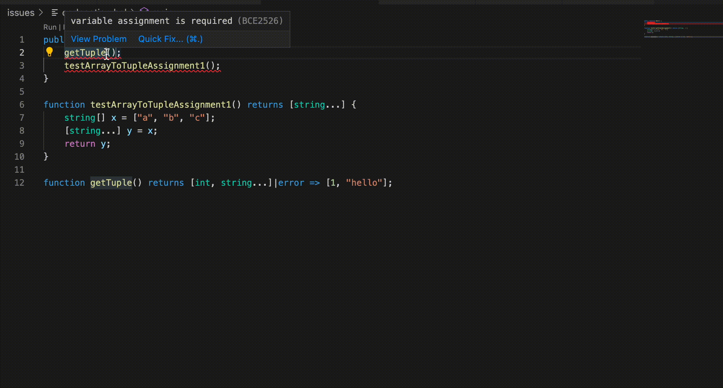Click the chevron after issues in the breadcrumb

pos(40,12)
